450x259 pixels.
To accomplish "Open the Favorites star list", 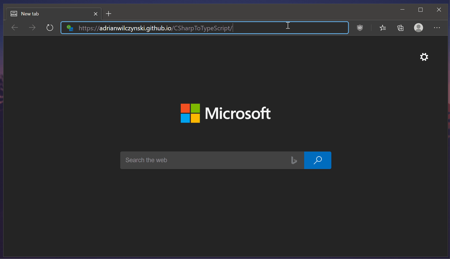I will click(x=383, y=28).
